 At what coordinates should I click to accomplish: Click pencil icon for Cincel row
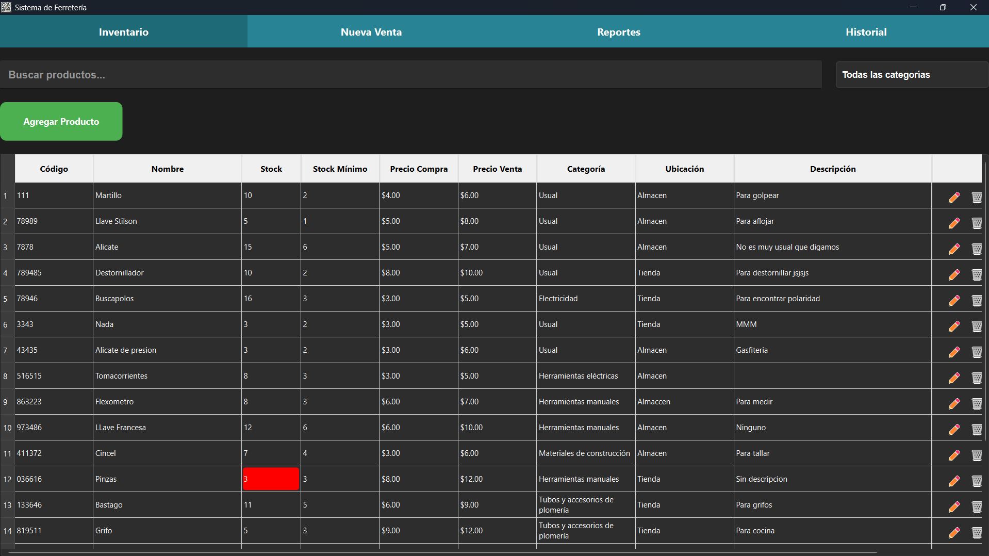click(x=954, y=455)
